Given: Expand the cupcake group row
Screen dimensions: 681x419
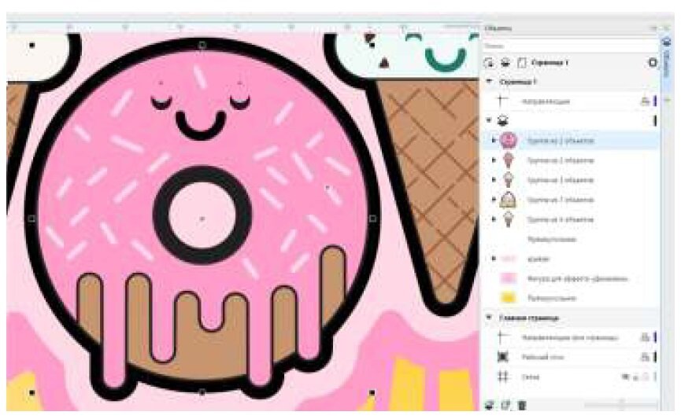Looking at the screenshot, I should pos(494,200).
